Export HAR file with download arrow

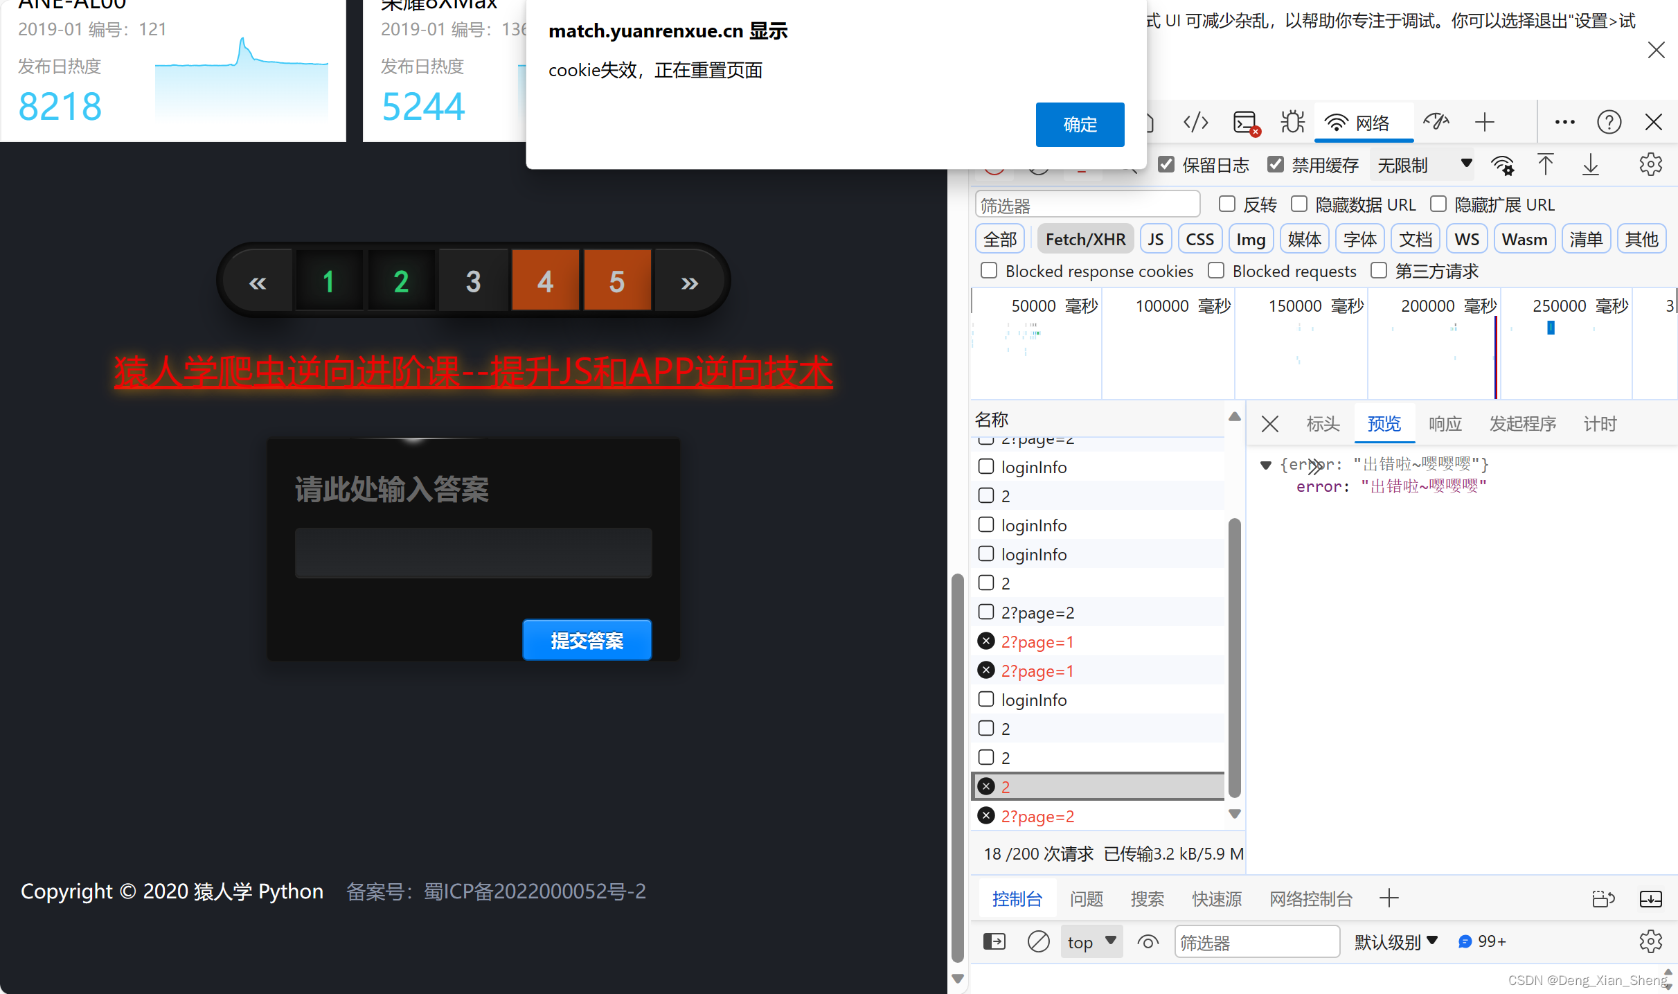[1591, 165]
